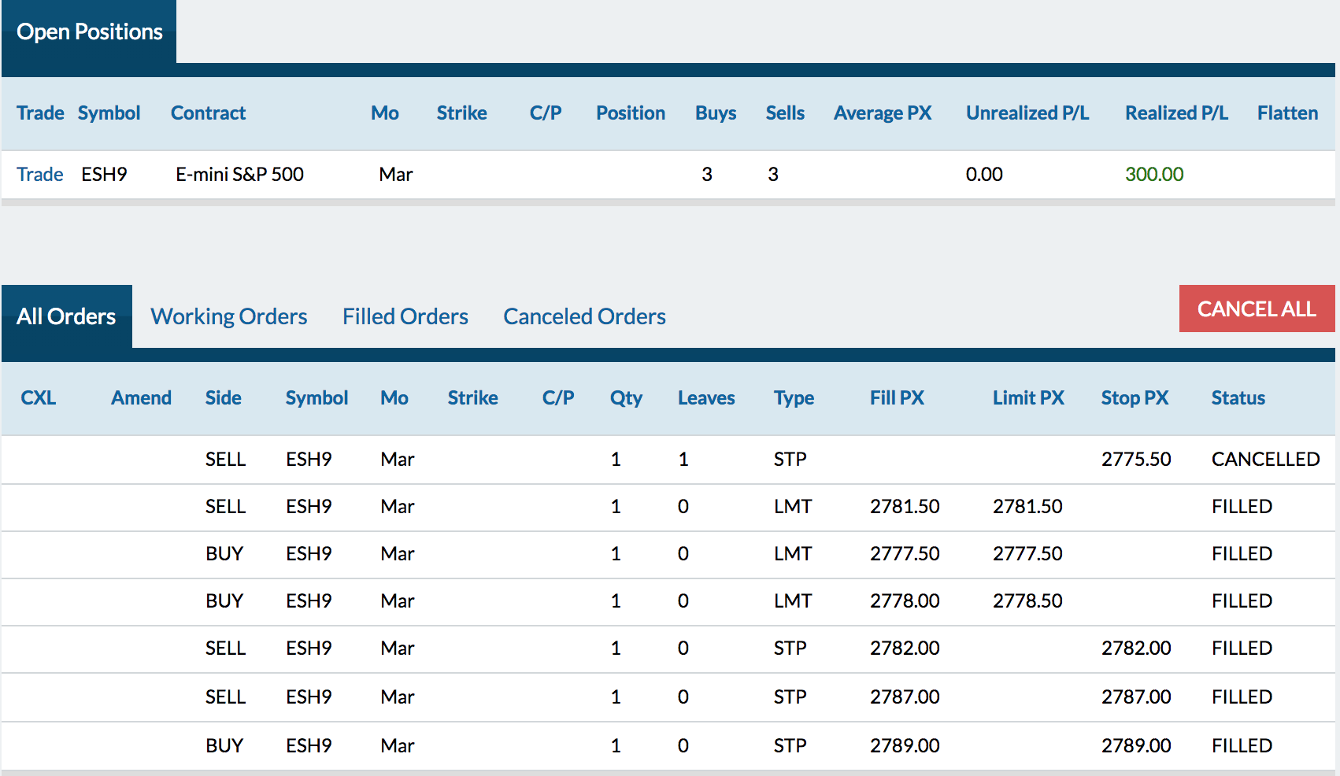This screenshot has width=1340, height=776.
Task: Select the CANCELLED status cell
Action: tap(1265, 459)
